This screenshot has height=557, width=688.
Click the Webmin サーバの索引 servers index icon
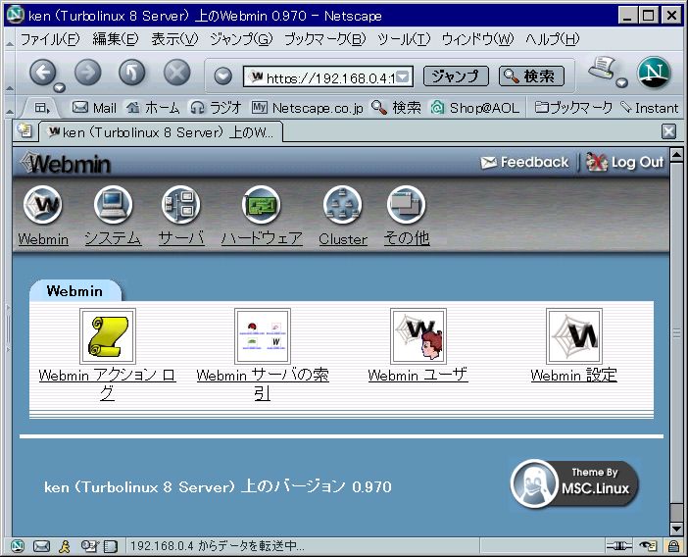[263, 336]
